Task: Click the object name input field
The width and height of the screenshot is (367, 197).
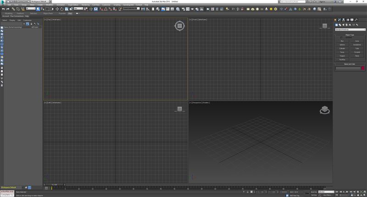Action: pyautogui.click(x=348, y=68)
